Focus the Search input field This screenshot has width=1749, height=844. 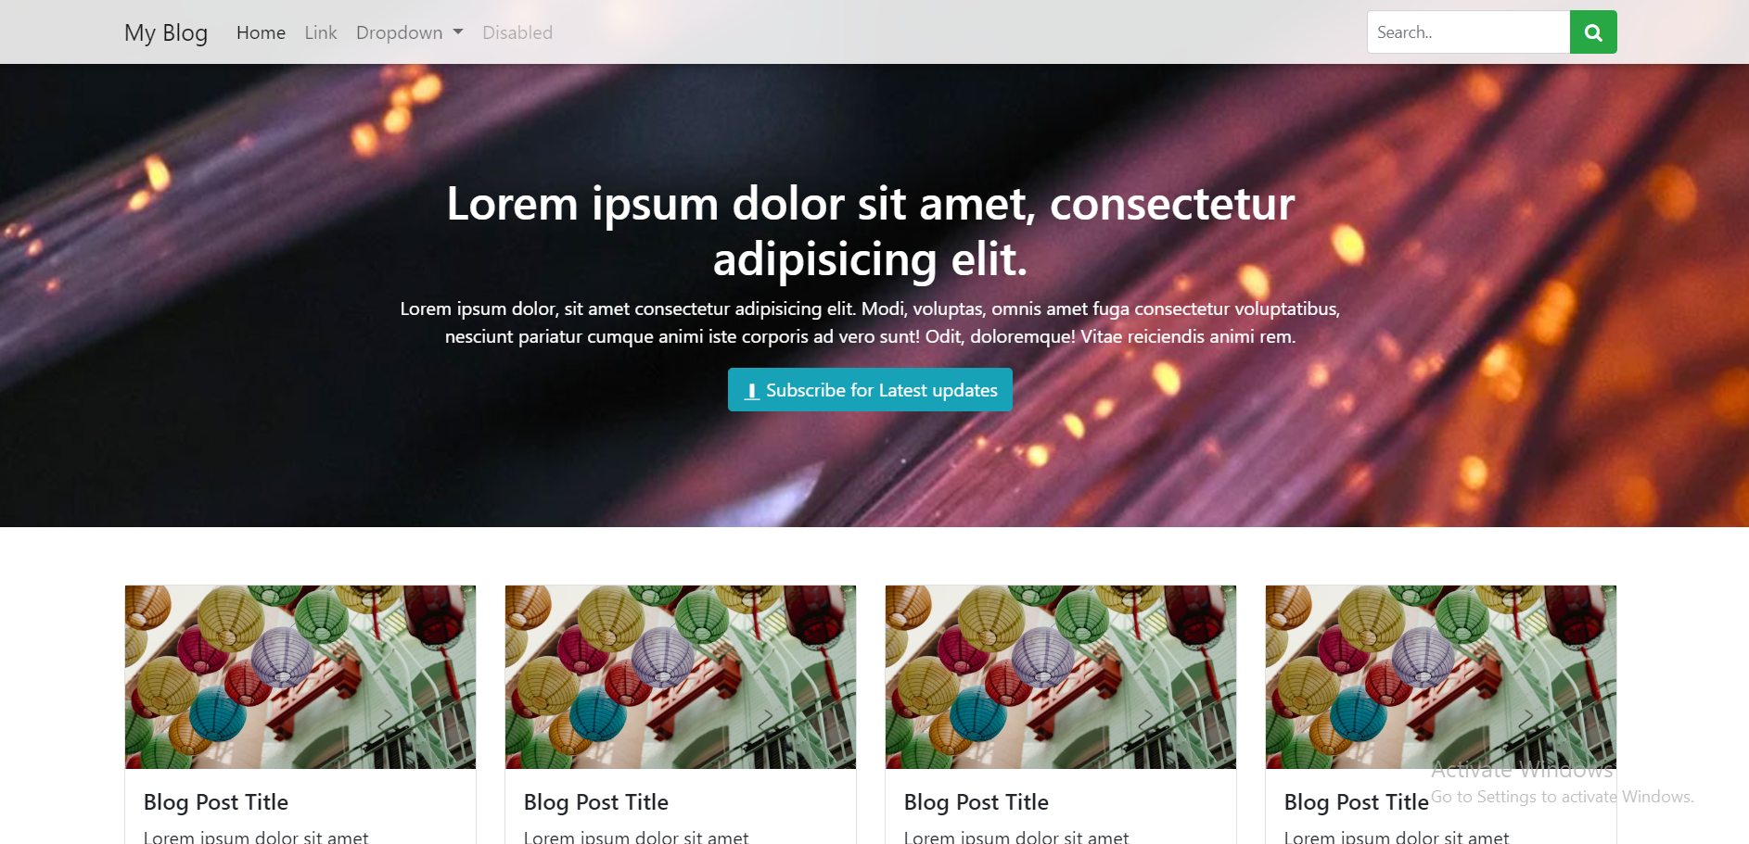[x=1468, y=32]
